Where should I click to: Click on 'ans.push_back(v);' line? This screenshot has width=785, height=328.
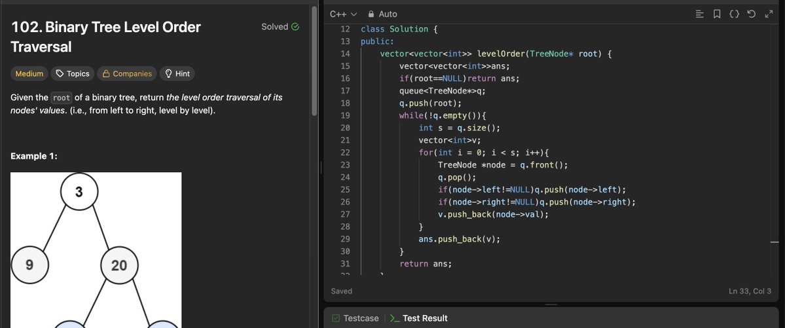pyautogui.click(x=460, y=239)
